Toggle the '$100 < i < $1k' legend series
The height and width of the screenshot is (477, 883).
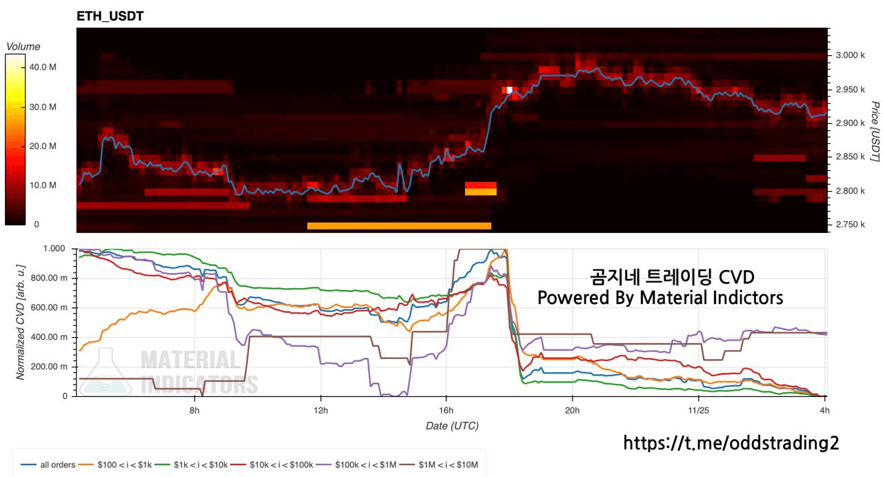click(x=117, y=465)
